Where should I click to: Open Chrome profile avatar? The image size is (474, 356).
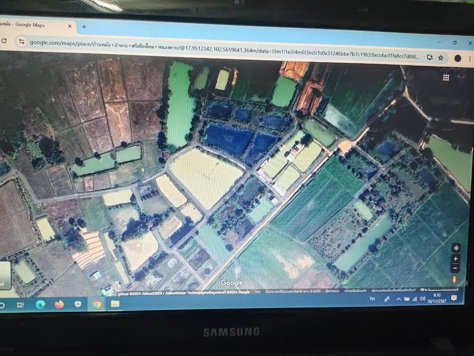click(457, 58)
